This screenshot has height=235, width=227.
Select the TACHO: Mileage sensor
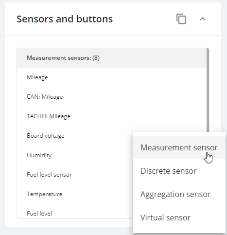(x=112, y=116)
